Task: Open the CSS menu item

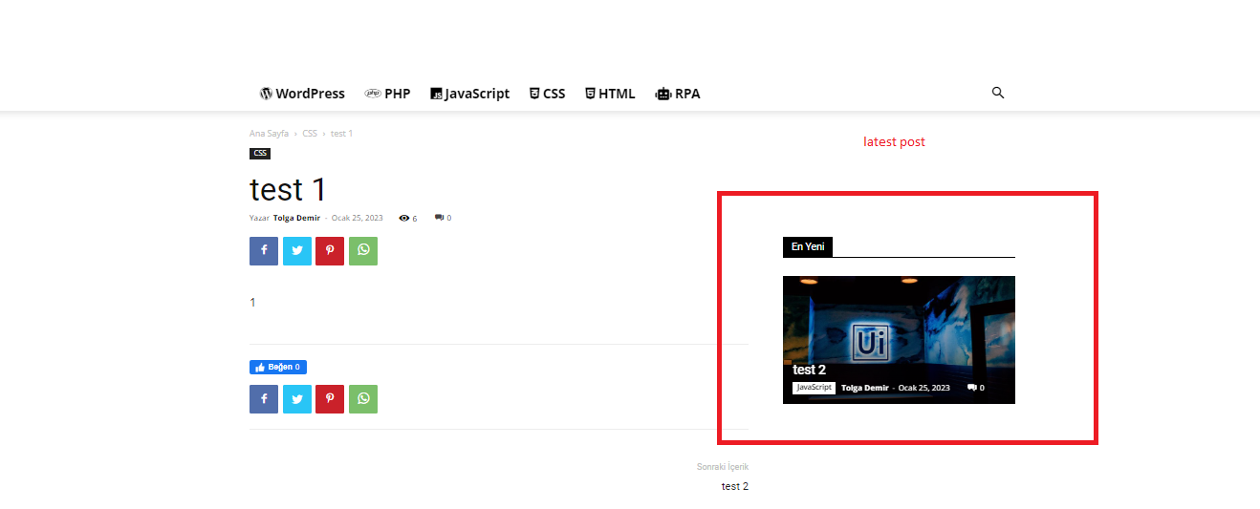Action: [x=548, y=94]
